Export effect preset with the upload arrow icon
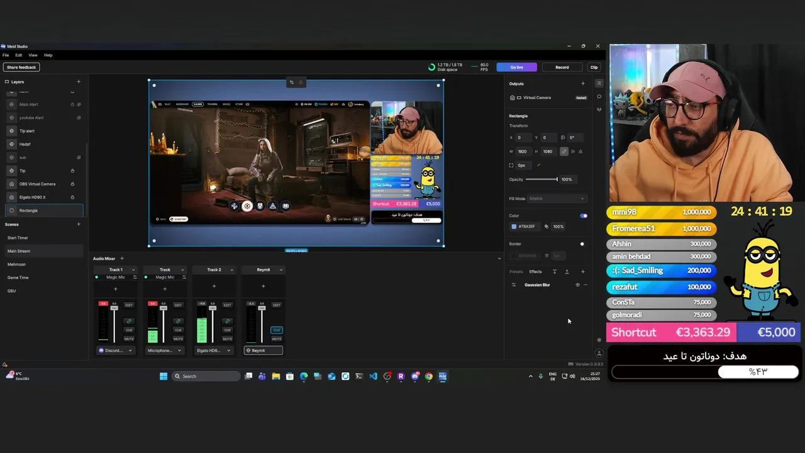Screen dimensions: 805x453 567,272
